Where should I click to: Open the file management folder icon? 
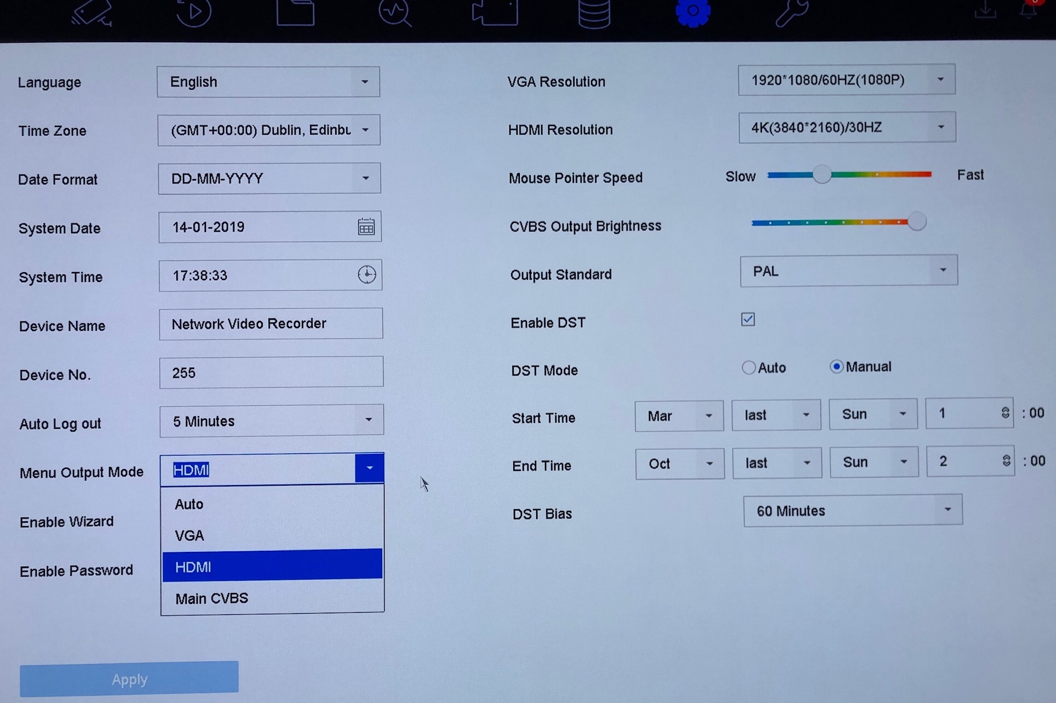tap(295, 12)
